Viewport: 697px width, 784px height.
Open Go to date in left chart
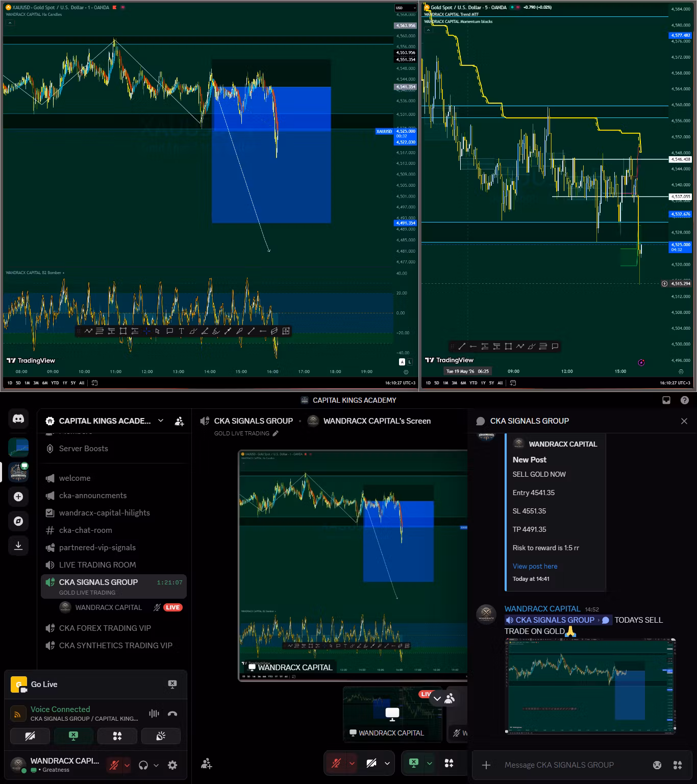pos(94,383)
